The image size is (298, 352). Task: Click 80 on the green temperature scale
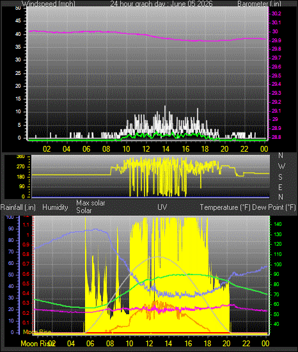click(276, 284)
